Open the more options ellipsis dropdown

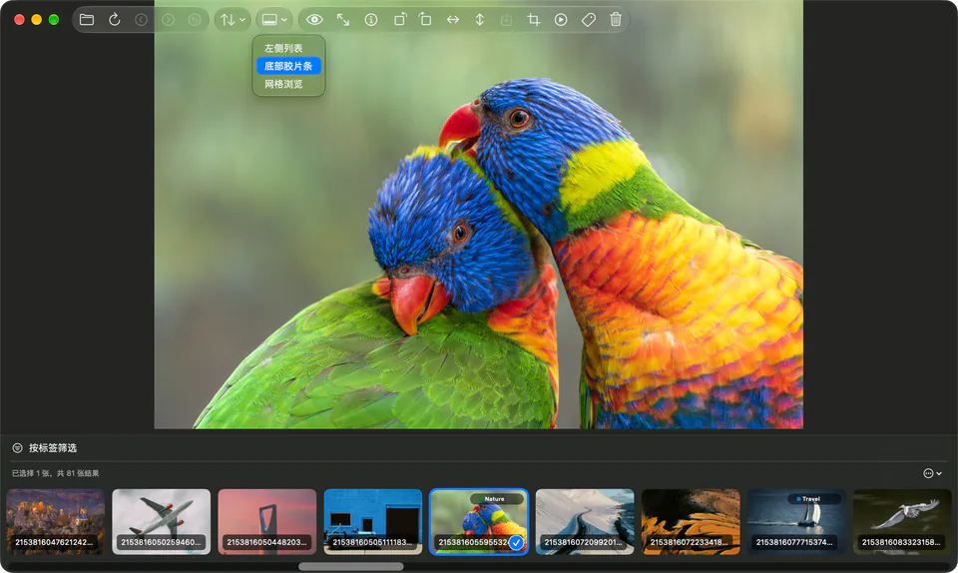(932, 473)
